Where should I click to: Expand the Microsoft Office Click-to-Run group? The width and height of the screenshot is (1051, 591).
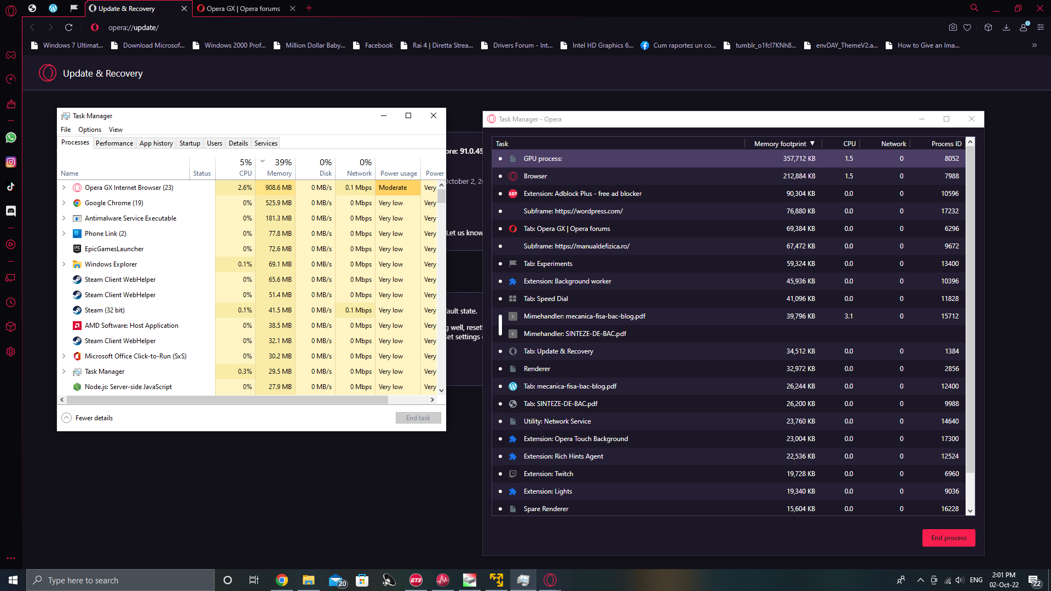coord(64,356)
